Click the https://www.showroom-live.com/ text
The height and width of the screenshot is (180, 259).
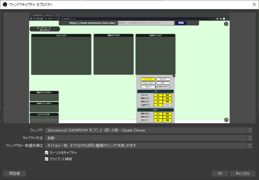click(x=93, y=23)
